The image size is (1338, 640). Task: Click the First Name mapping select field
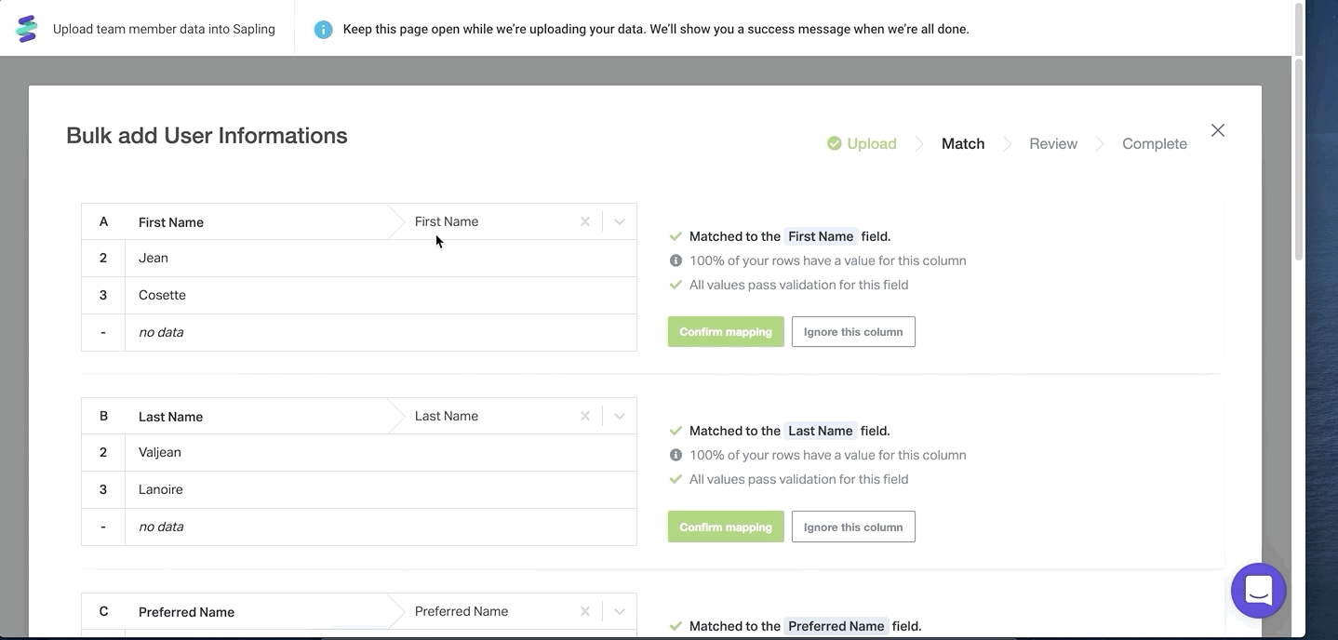click(488, 221)
